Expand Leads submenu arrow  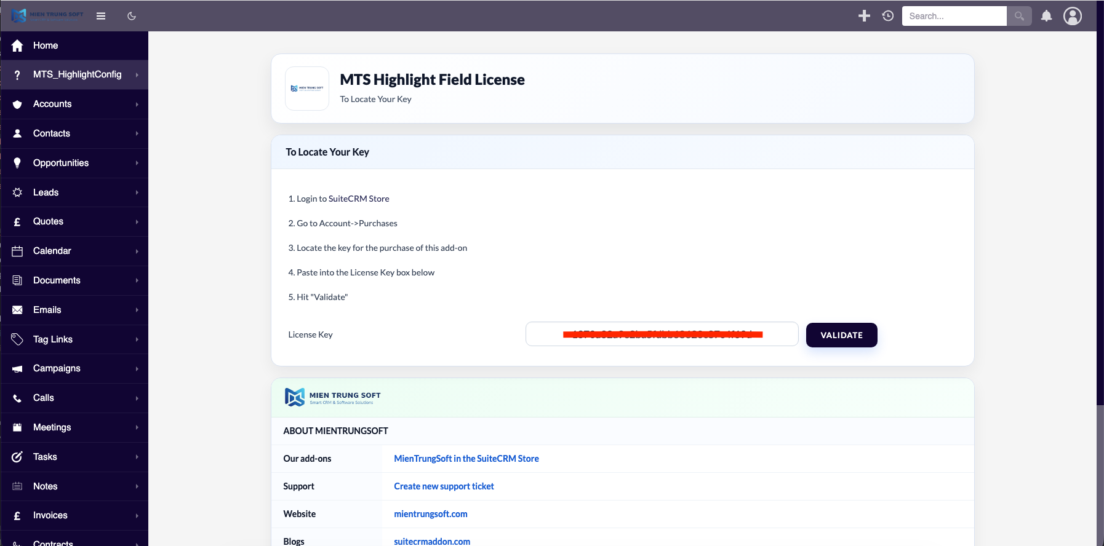point(137,192)
